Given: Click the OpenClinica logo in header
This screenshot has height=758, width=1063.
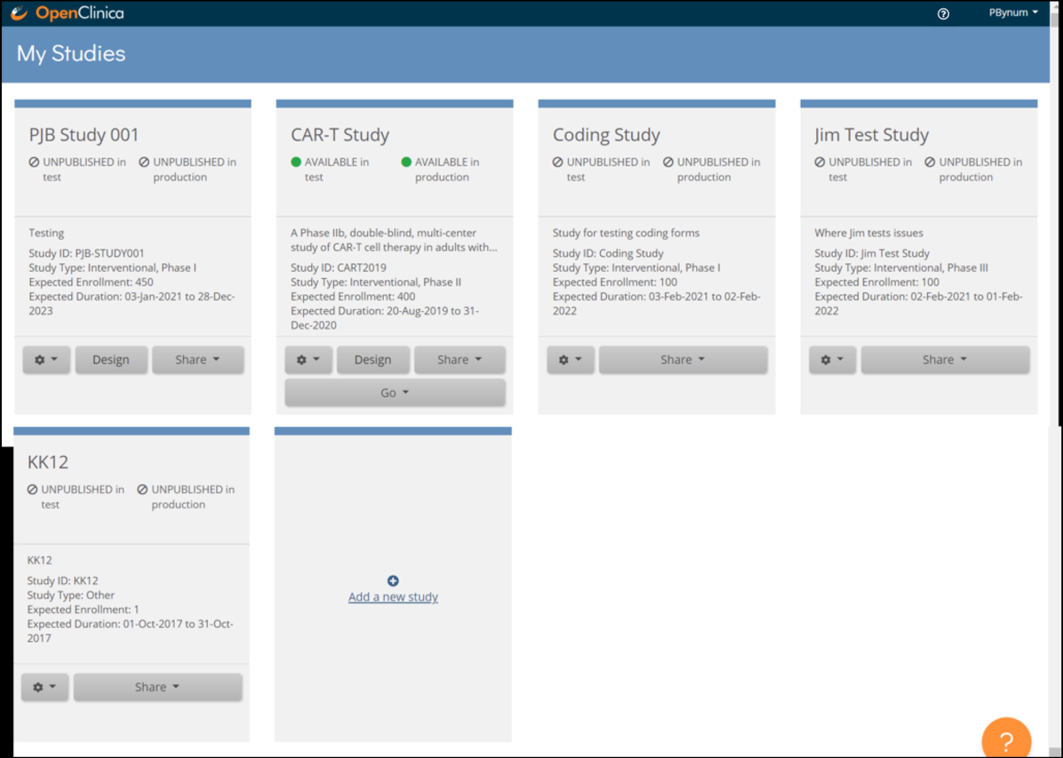Looking at the screenshot, I should coord(68,13).
